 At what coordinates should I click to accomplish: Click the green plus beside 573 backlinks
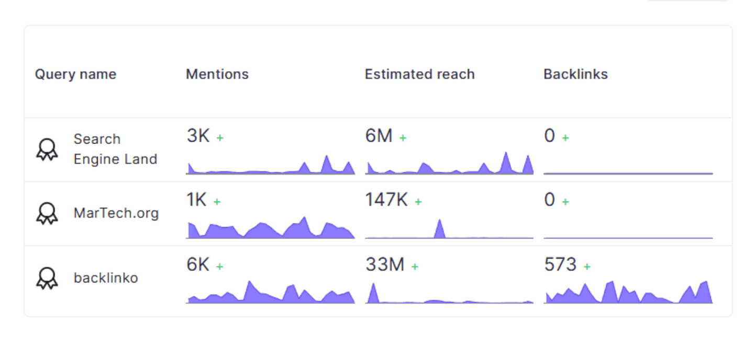tap(587, 267)
